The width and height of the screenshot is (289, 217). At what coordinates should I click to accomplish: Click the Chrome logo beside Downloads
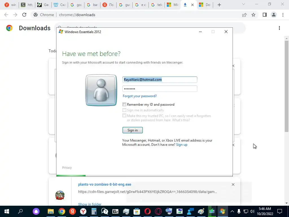point(9,28)
